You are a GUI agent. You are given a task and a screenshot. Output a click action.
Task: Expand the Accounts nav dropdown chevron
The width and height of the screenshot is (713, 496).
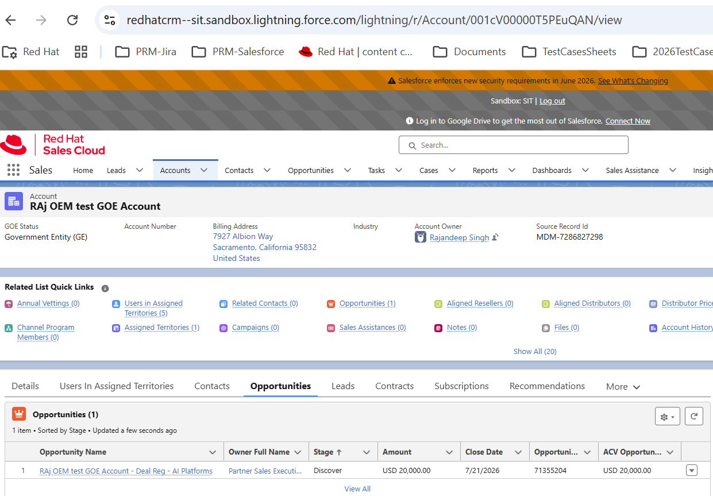tap(204, 170)
